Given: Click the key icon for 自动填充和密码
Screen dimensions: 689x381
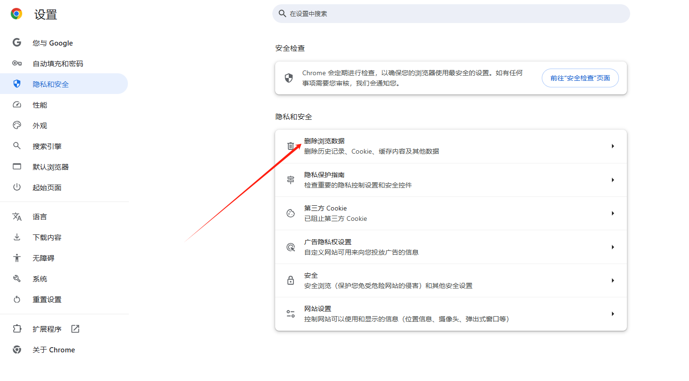Looking at the screenshot, I should coord(17,63).
